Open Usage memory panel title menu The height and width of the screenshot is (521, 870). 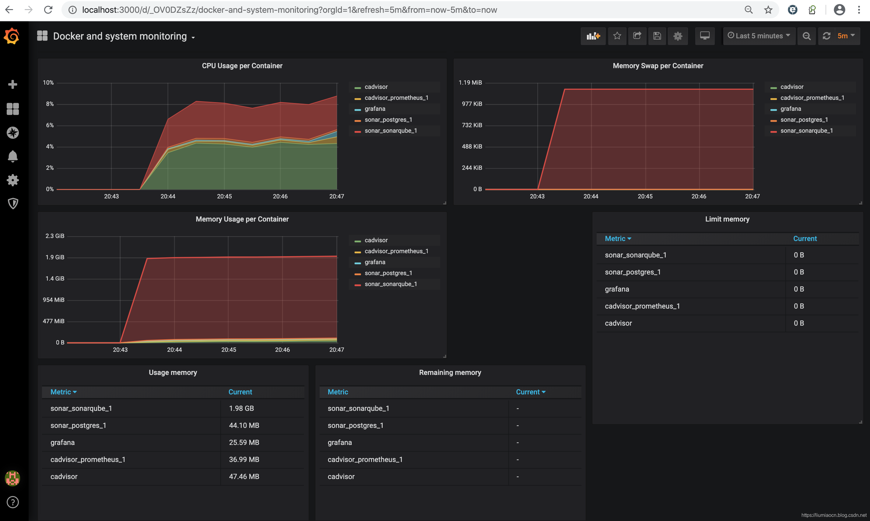[173, 373]
